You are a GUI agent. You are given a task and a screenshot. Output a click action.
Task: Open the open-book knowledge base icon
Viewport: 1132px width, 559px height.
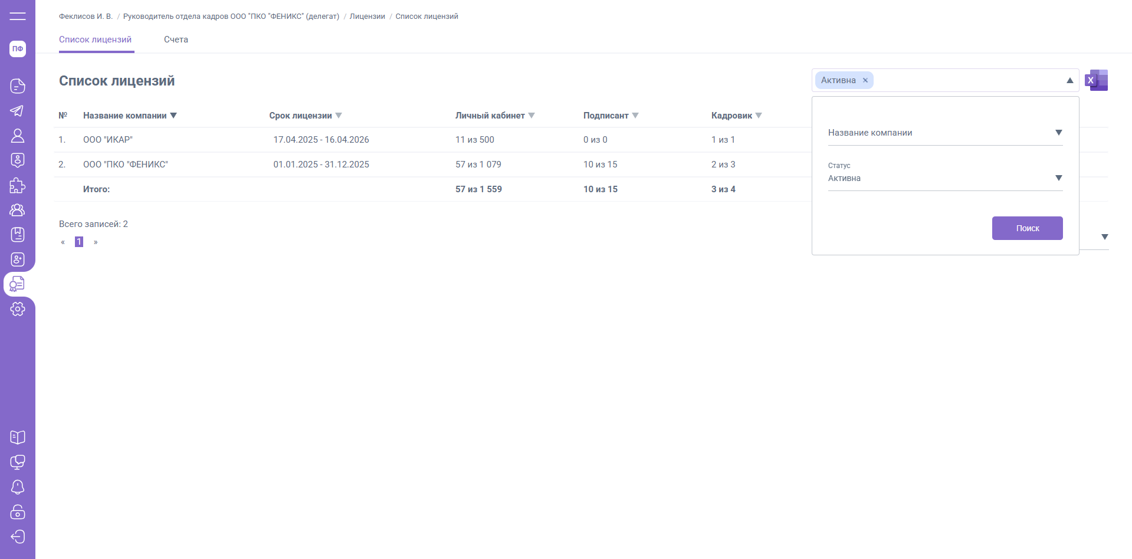(18, 438)
